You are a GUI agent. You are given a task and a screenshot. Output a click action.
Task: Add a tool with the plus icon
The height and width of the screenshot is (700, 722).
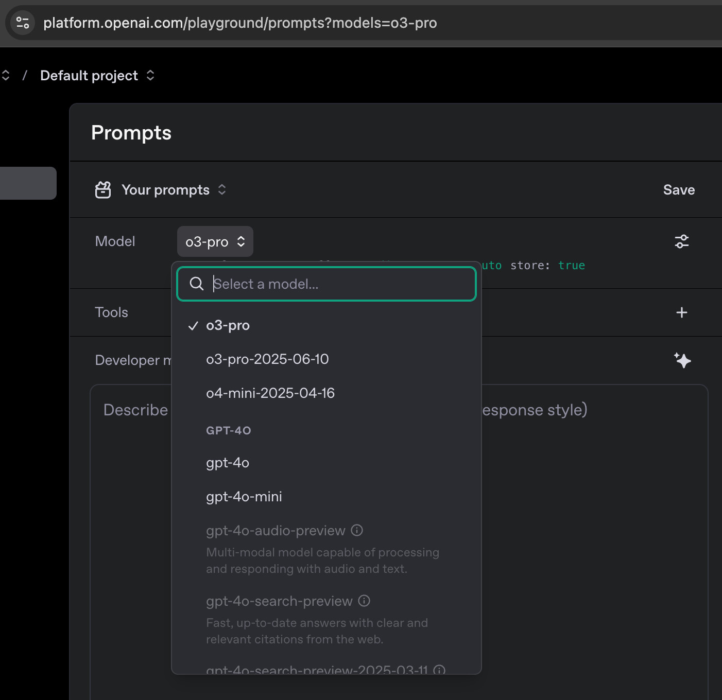[x=682, y=312]
